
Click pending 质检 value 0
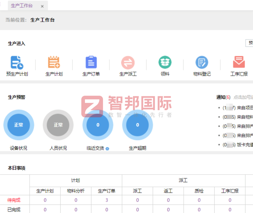pos(199,200)
